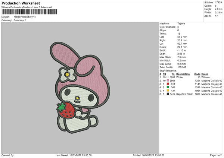
Task: Click the Max Jump value '8.2 mm'
Action: (x=181, y=64)
